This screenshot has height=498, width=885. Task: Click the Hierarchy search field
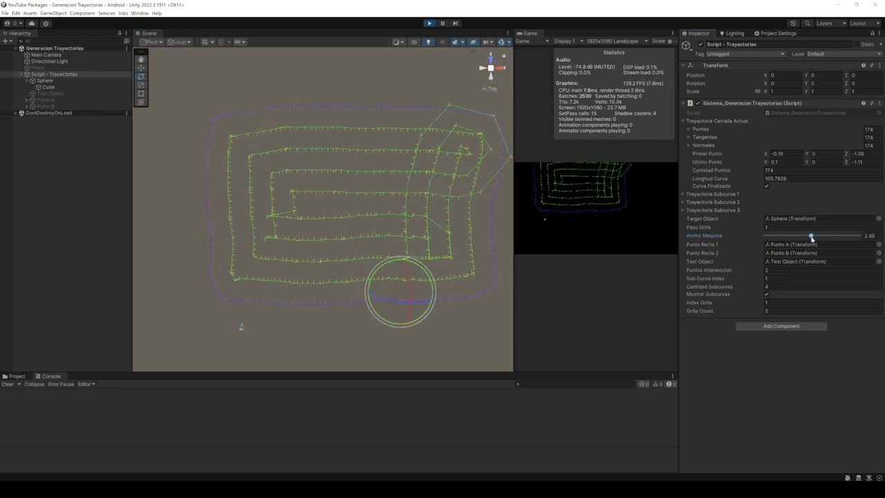coord(69,41)
